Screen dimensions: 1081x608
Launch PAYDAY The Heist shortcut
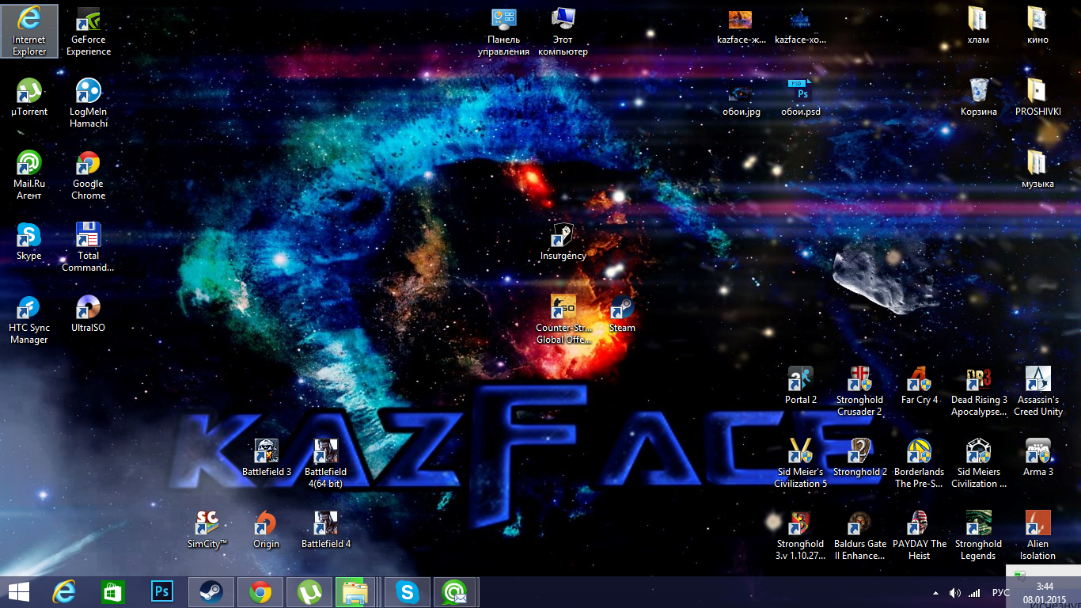click(920, 534)
